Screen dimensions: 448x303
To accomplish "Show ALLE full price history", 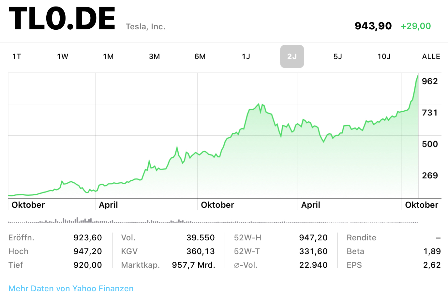I will [x=431, y=56].
